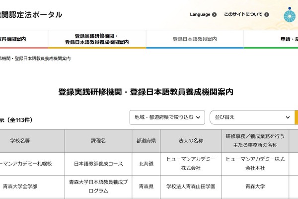The height and width of the screenshot is (199, 298).
Task: Open the 登録日本語教員案内 tab
Action: (195, 39)
